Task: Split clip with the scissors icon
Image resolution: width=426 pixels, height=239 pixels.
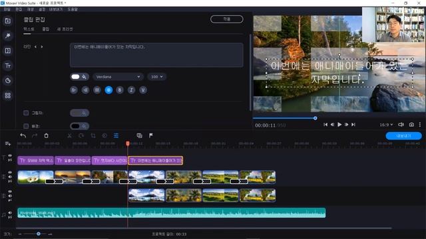Action: [69, 135]
